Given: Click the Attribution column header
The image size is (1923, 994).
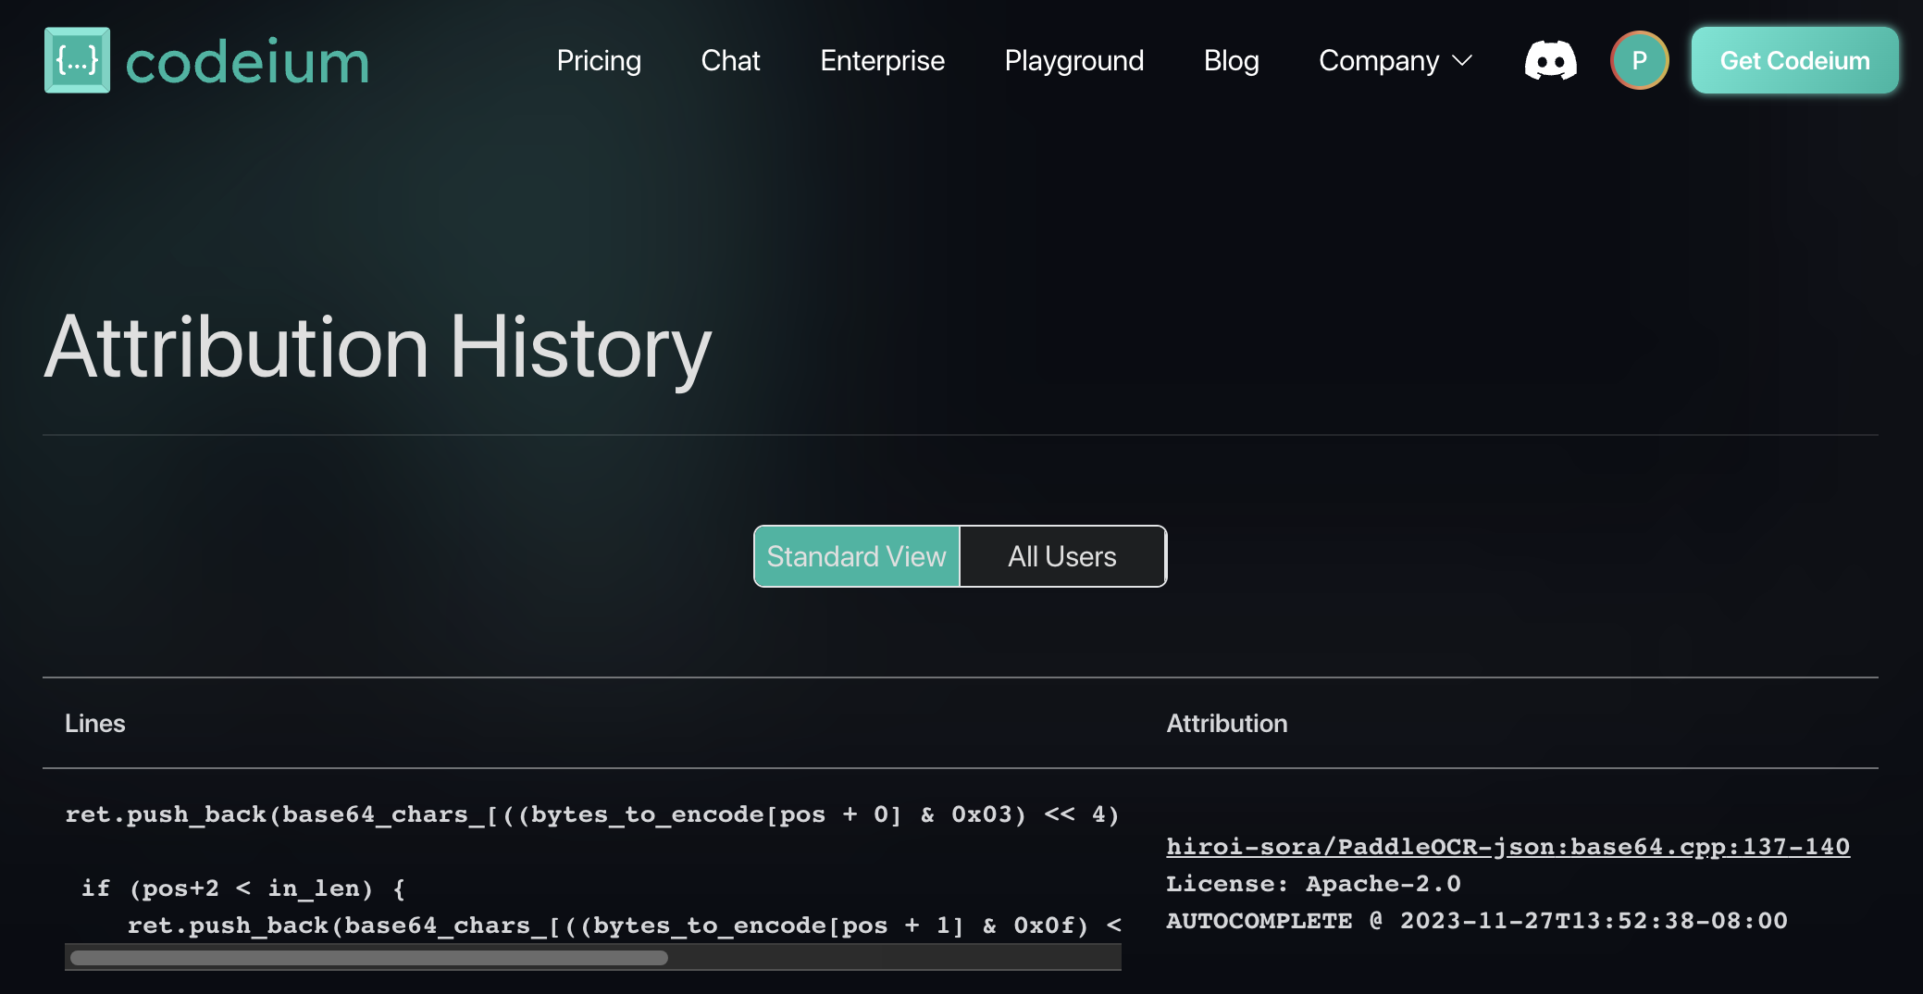Looking at the screenshot, I should pyautogui.click(x=1227, y=723).
